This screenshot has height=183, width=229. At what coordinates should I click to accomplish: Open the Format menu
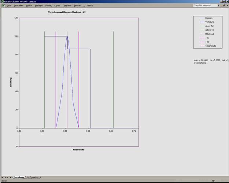pyautogui.click(x=48, y=5)
